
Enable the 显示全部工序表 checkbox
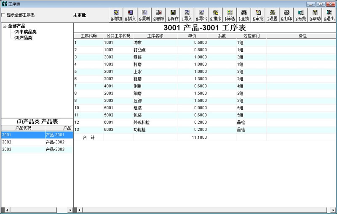pyautogui.click(x=4, y=15)
